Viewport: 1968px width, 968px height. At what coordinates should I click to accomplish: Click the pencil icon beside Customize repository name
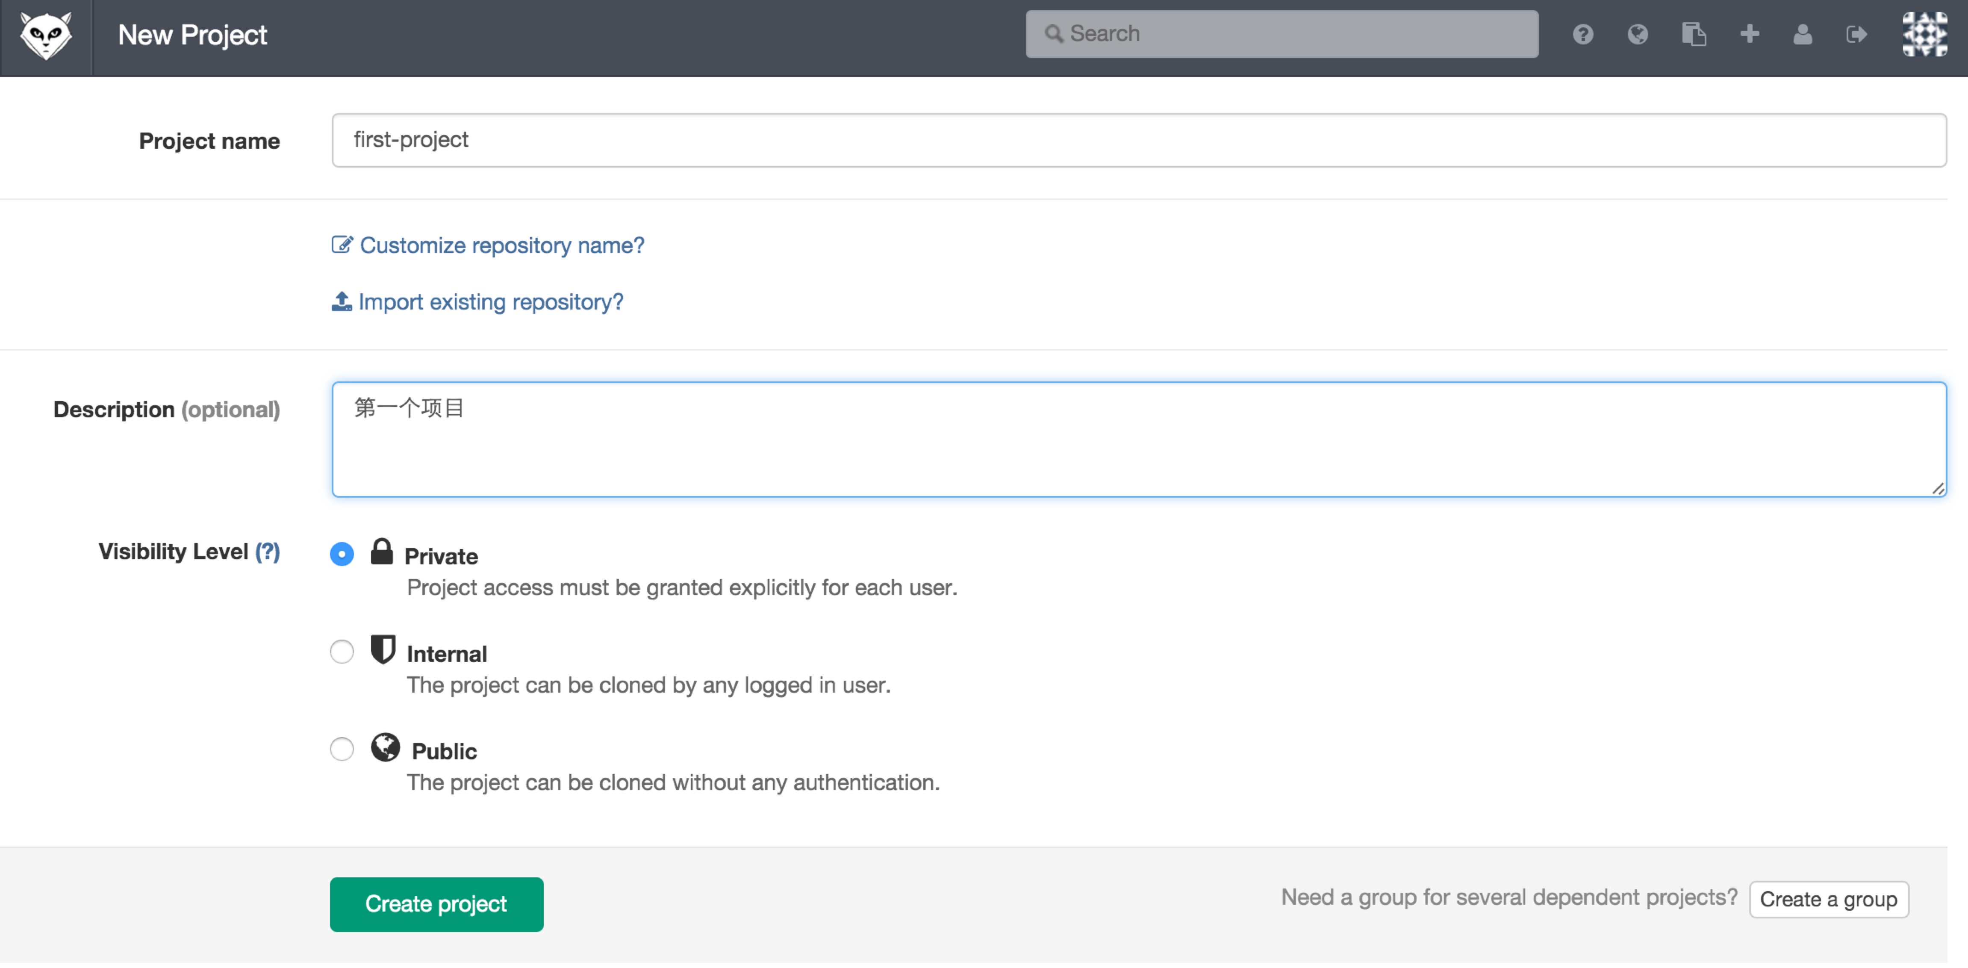[342, 245]
